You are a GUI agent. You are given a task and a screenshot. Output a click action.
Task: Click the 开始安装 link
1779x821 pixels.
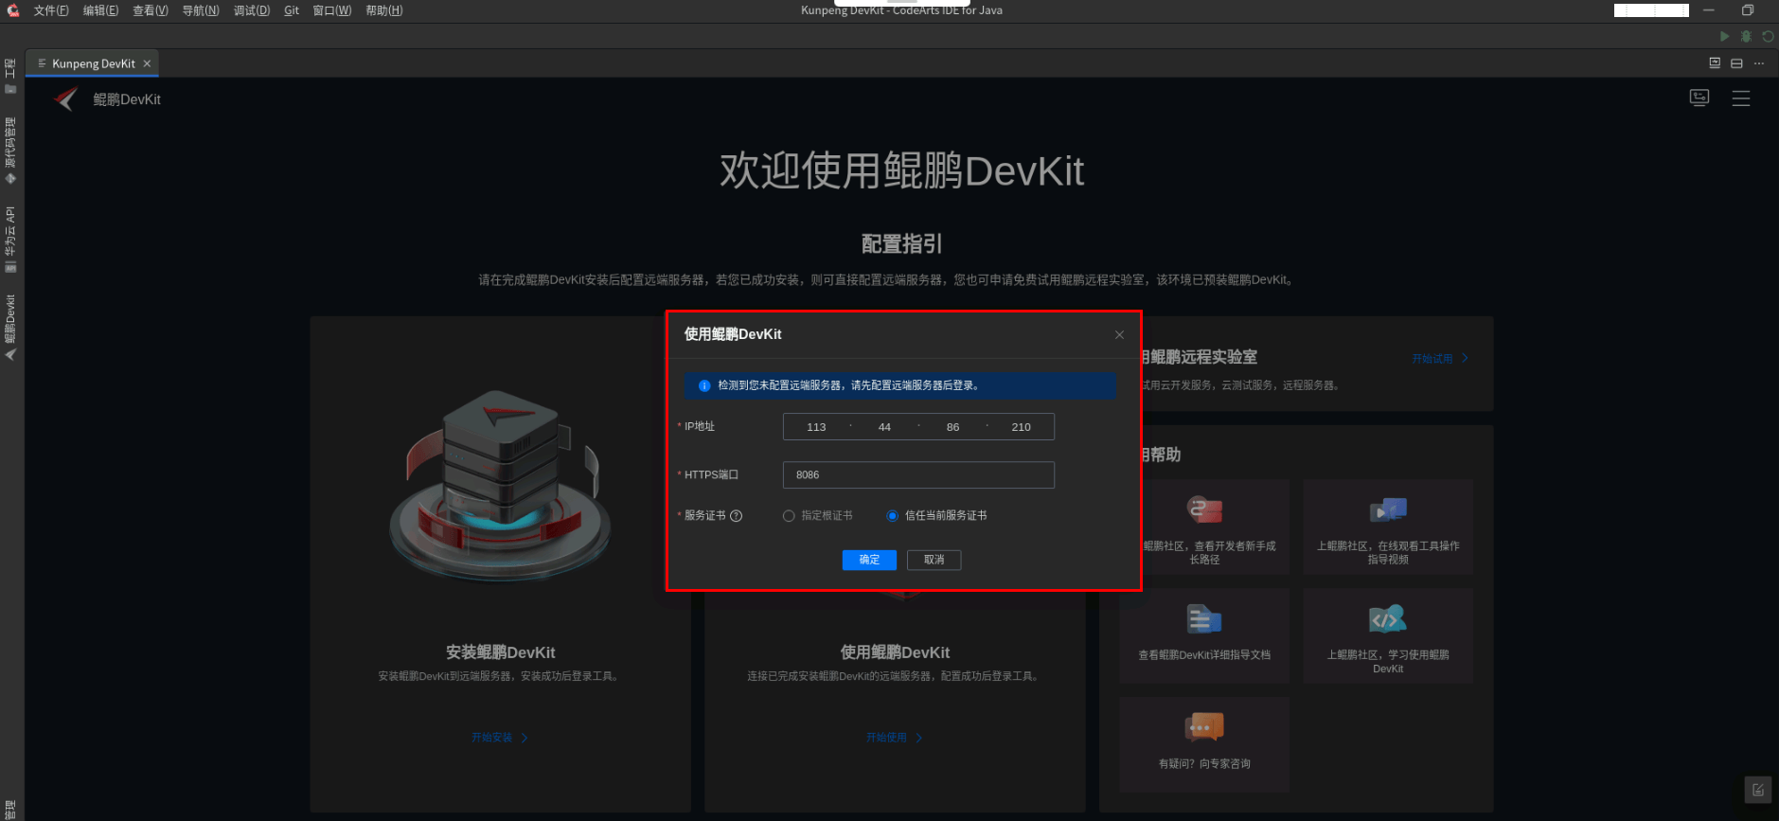(x=500, y=738)
